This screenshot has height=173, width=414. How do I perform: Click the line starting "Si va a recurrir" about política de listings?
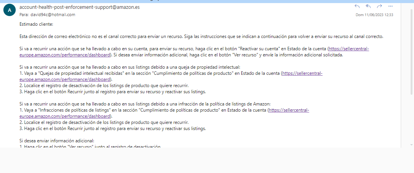[145, 104]
